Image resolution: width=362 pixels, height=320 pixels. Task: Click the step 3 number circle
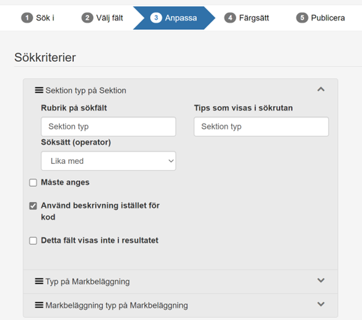point(156,18)
